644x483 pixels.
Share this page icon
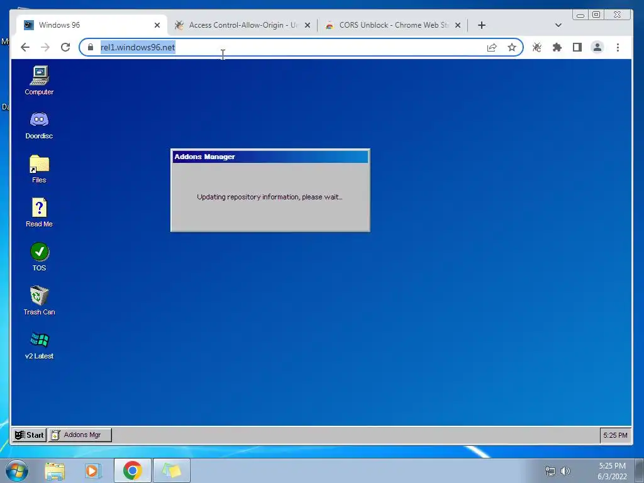tap(492, 47)
